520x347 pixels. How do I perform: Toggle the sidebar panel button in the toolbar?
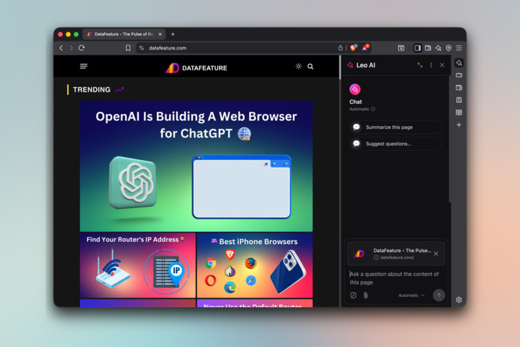click(x=418, y=48)
